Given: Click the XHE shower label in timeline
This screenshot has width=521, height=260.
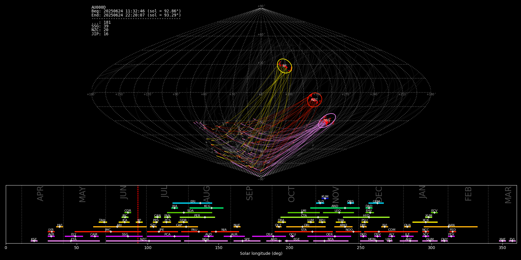Looking at the screenshot, I should [502, 239].
